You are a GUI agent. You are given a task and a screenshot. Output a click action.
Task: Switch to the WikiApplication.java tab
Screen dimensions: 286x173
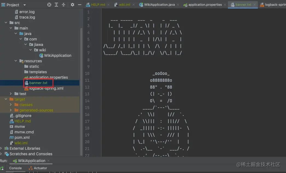click(159, 5)
